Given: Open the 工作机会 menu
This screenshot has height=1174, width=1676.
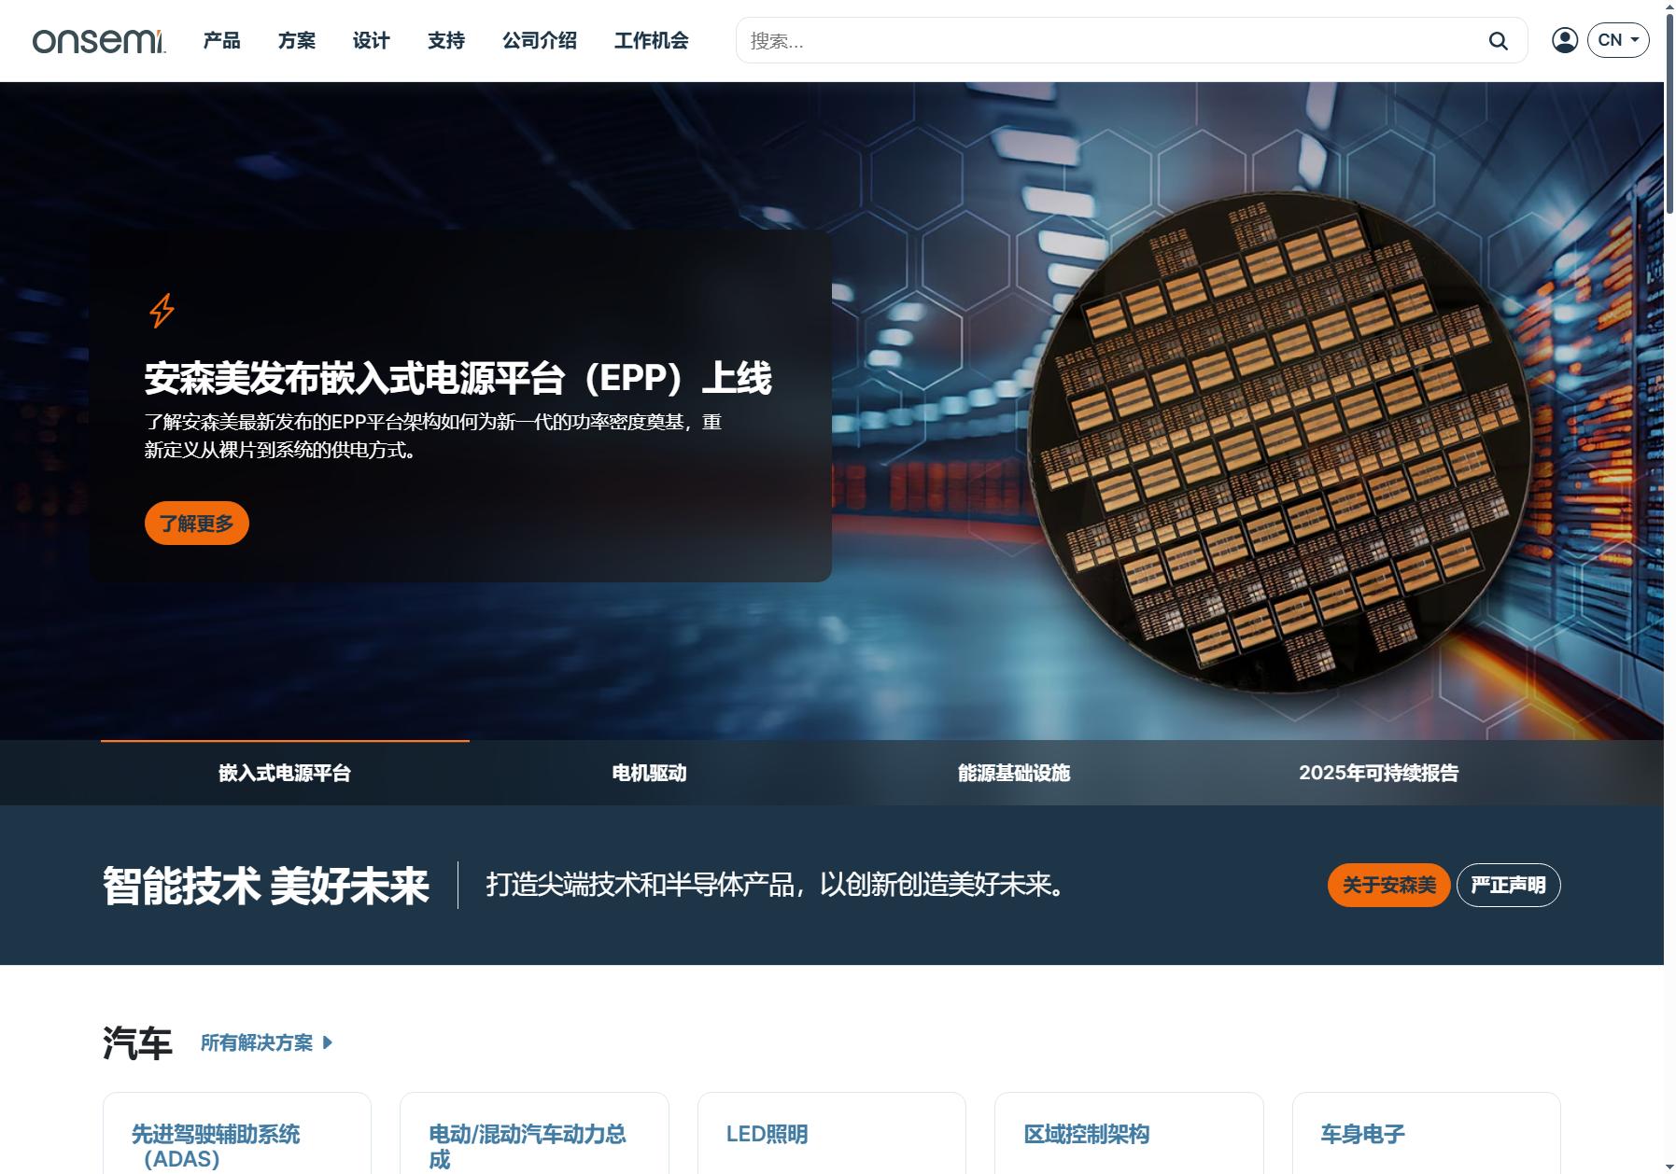Looking at the screenshot, I should [652, 41].
